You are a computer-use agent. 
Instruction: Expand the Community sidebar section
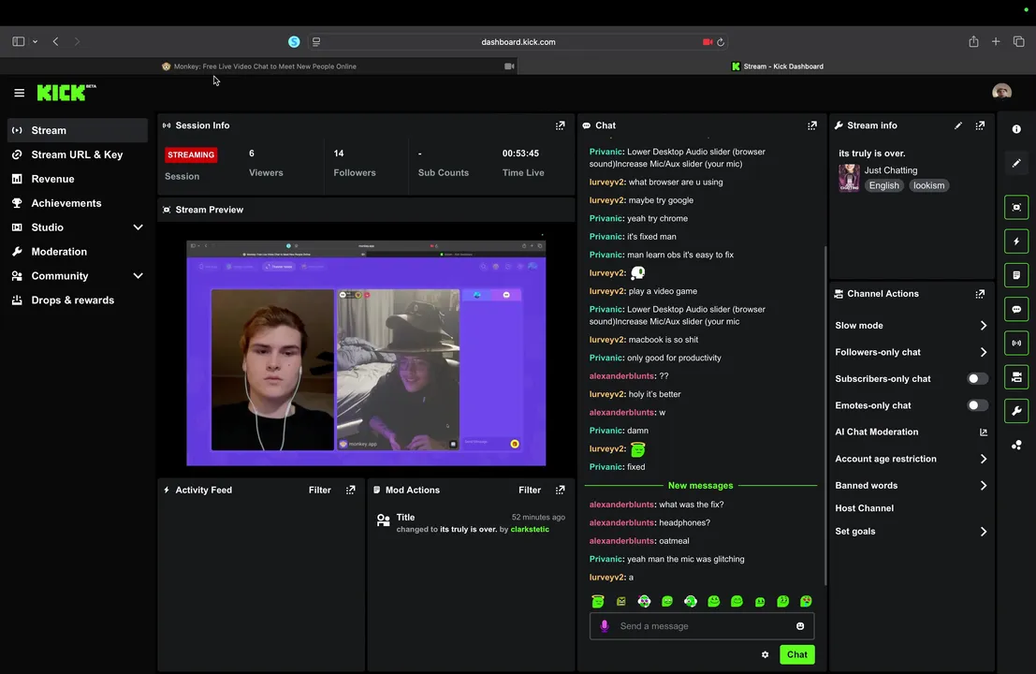(139, 276)
